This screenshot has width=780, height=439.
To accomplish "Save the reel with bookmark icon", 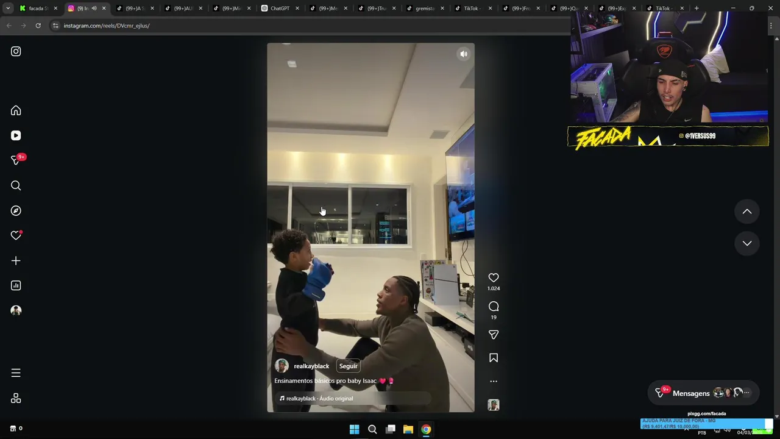I will click(494, 358).
